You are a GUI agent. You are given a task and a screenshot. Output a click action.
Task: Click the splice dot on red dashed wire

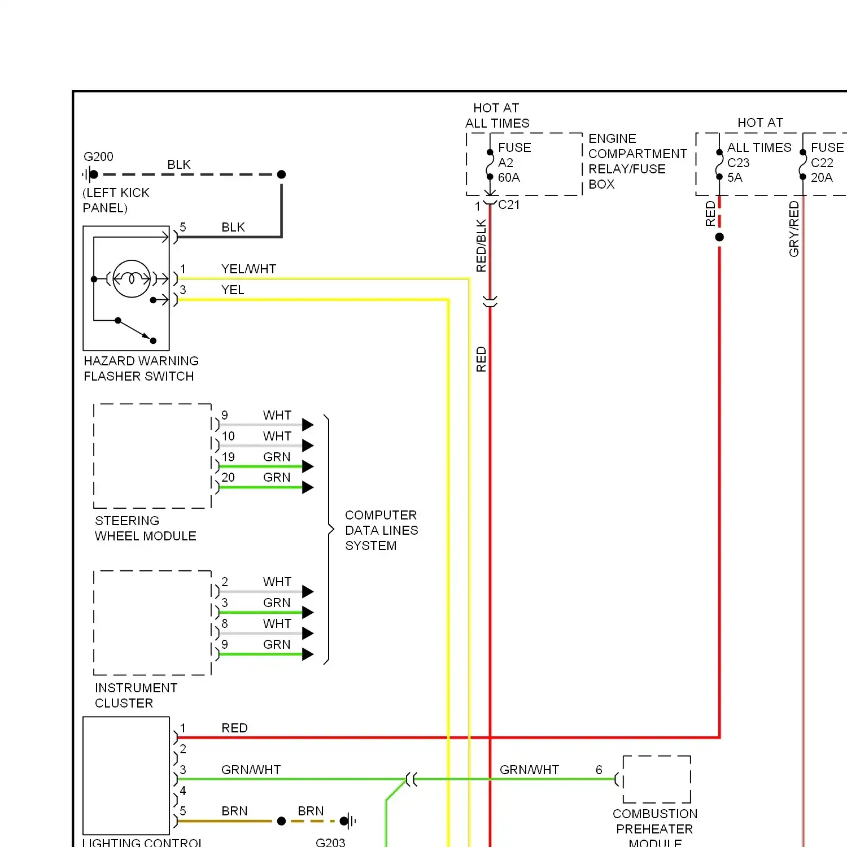(x=719, y=237)
